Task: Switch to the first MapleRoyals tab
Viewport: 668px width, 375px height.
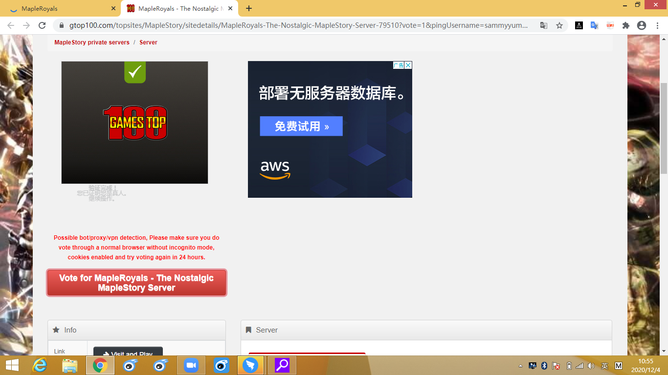Action: (x=61, y=8)
